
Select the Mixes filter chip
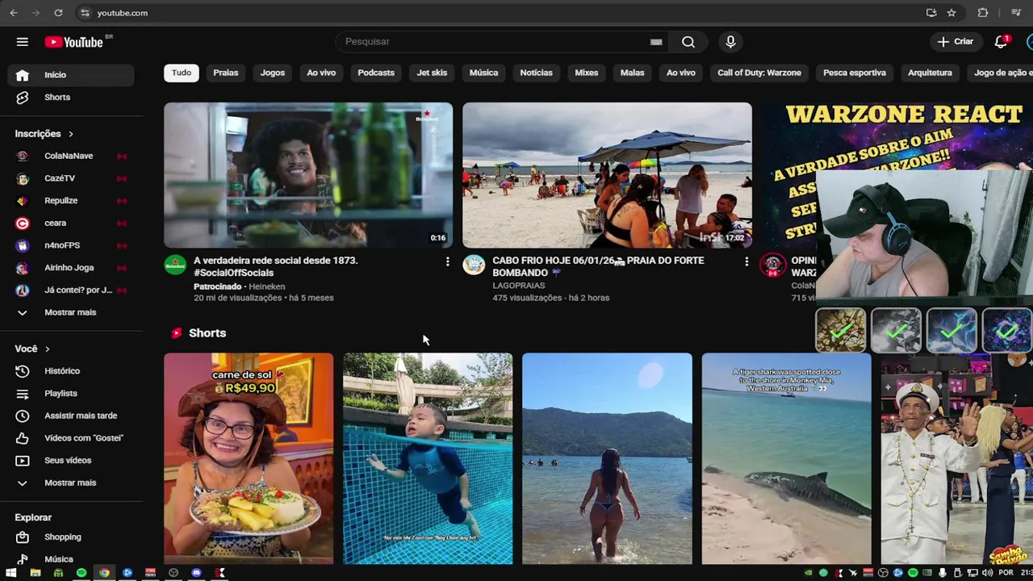(x=587, y=73)
